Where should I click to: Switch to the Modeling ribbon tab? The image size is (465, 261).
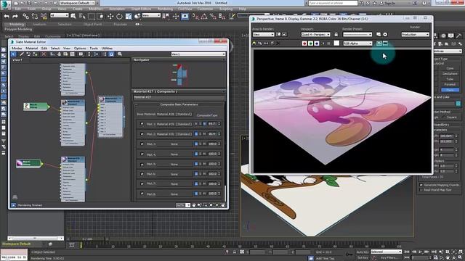click(17, 24)
